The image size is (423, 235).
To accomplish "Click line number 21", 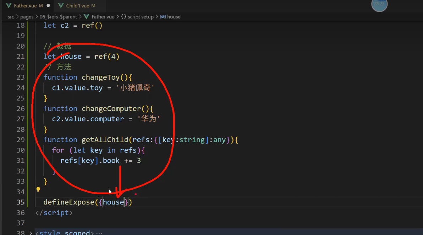I will click(x=21, y=57).
